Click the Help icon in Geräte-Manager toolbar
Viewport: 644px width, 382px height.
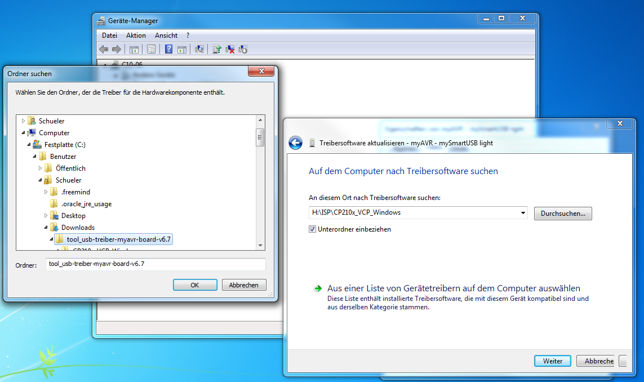[168, 50]
